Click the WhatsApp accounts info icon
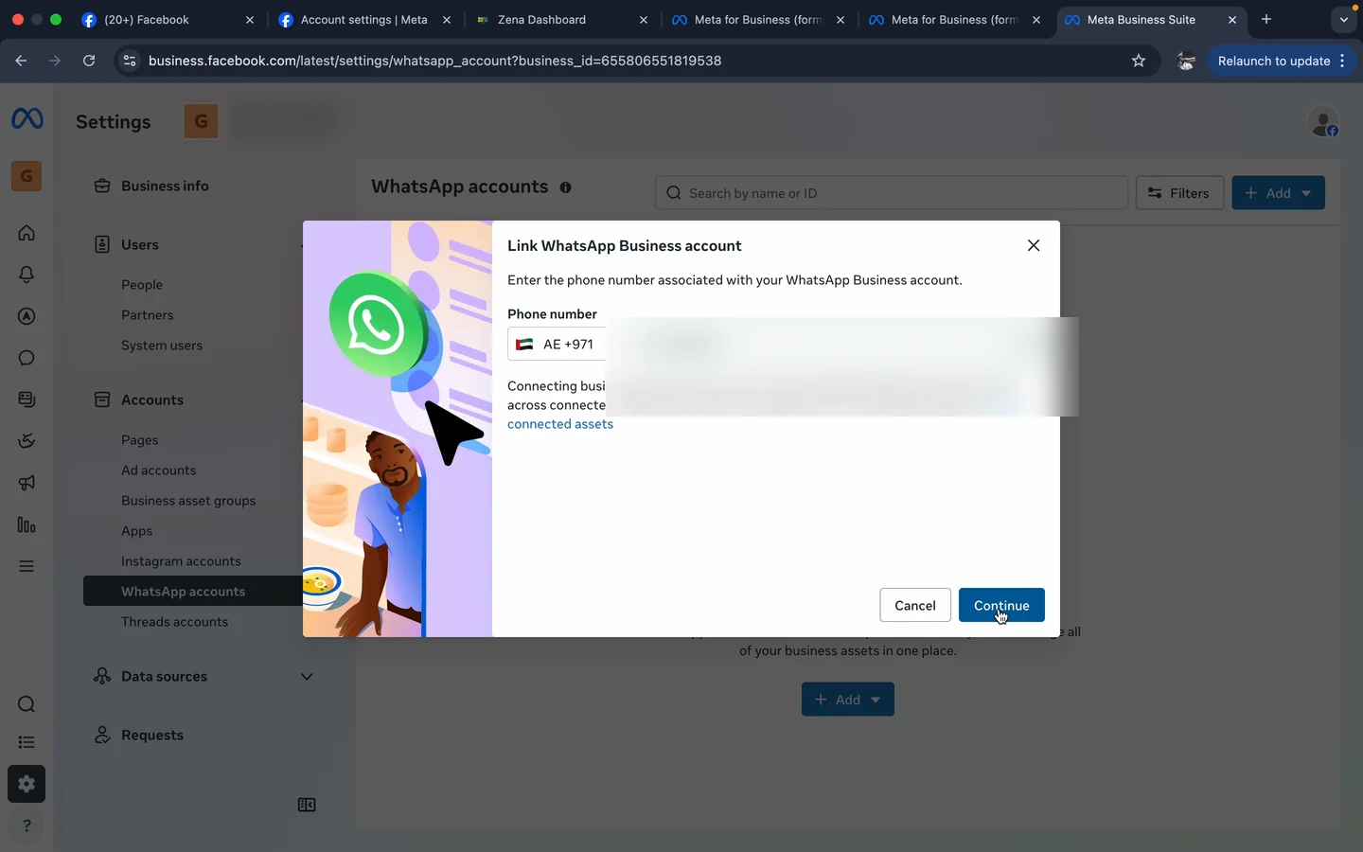Screen dimensions: 1363x852 tap(565, 187)
